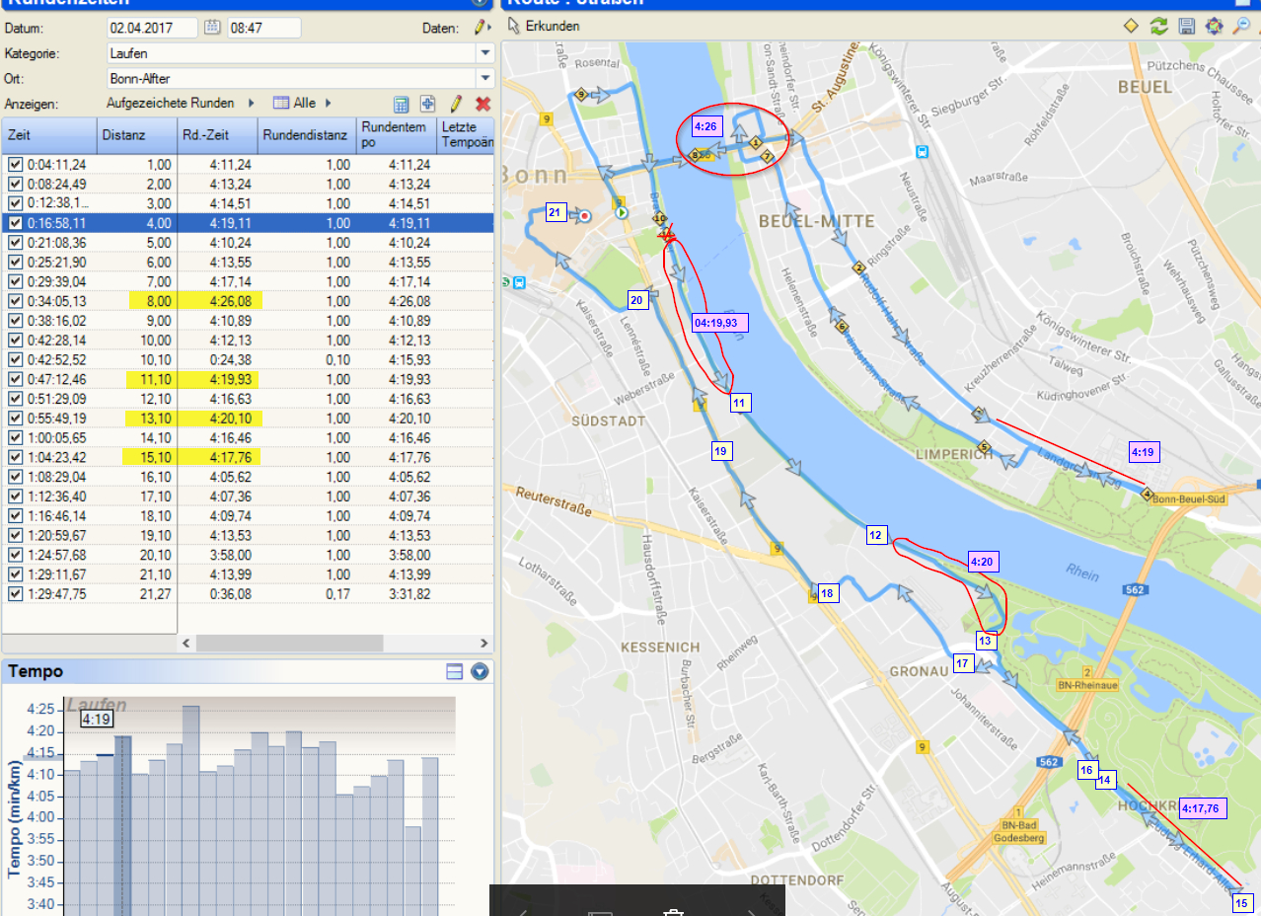Open the Tempo chart round dropdown
Screen dimensions: 1261x916
click(x=481, y=672)
